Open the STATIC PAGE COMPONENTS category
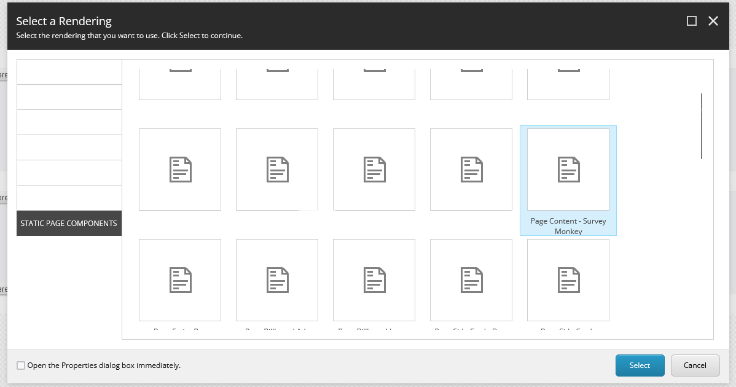Image resolution: width=736 pixels, height=387 pixels. (69, 223)
